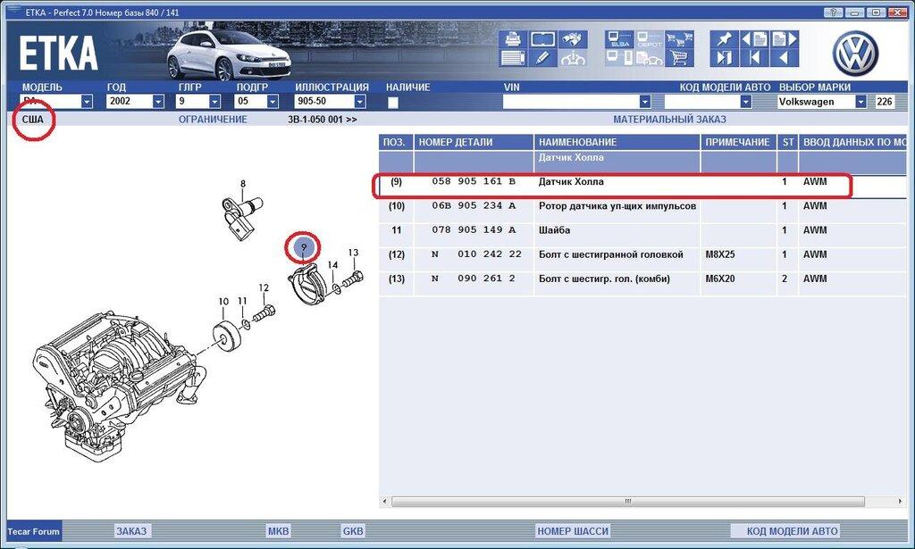Click part number 10 in the diagram
Screen dimensions: 915x549
[x=223, y=302]
